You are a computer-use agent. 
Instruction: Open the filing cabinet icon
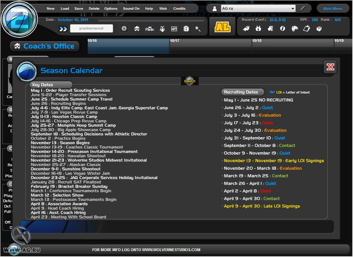(186, 28)
